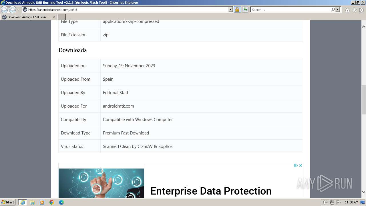Viewport: 366px width, 206px height.
Task: Close the ad with the X icon
Action: point(301,165)
